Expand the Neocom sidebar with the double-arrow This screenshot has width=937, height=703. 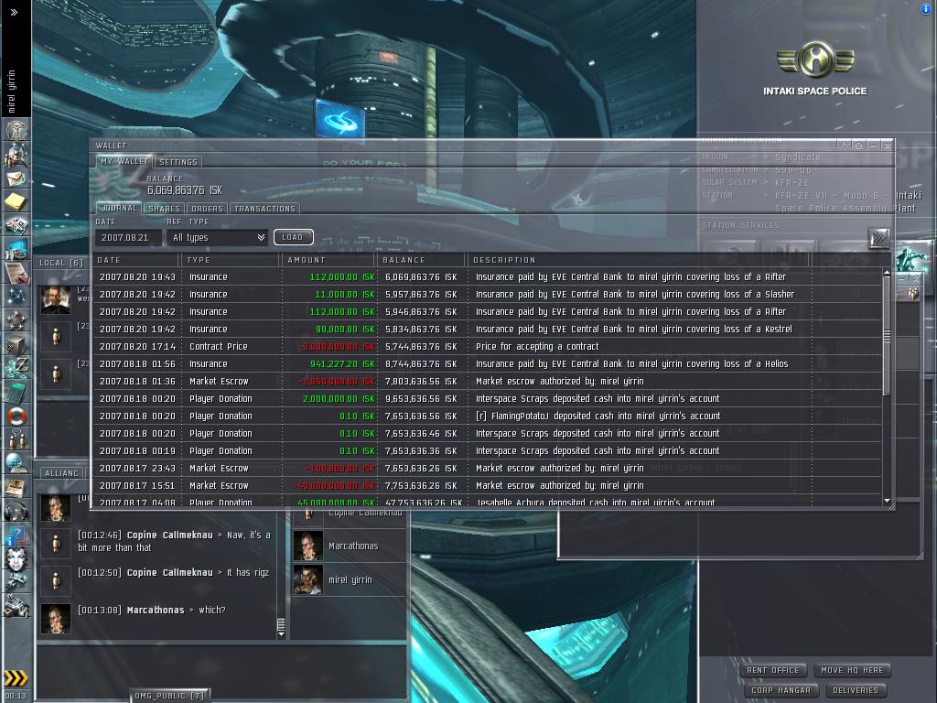[14, 12]
